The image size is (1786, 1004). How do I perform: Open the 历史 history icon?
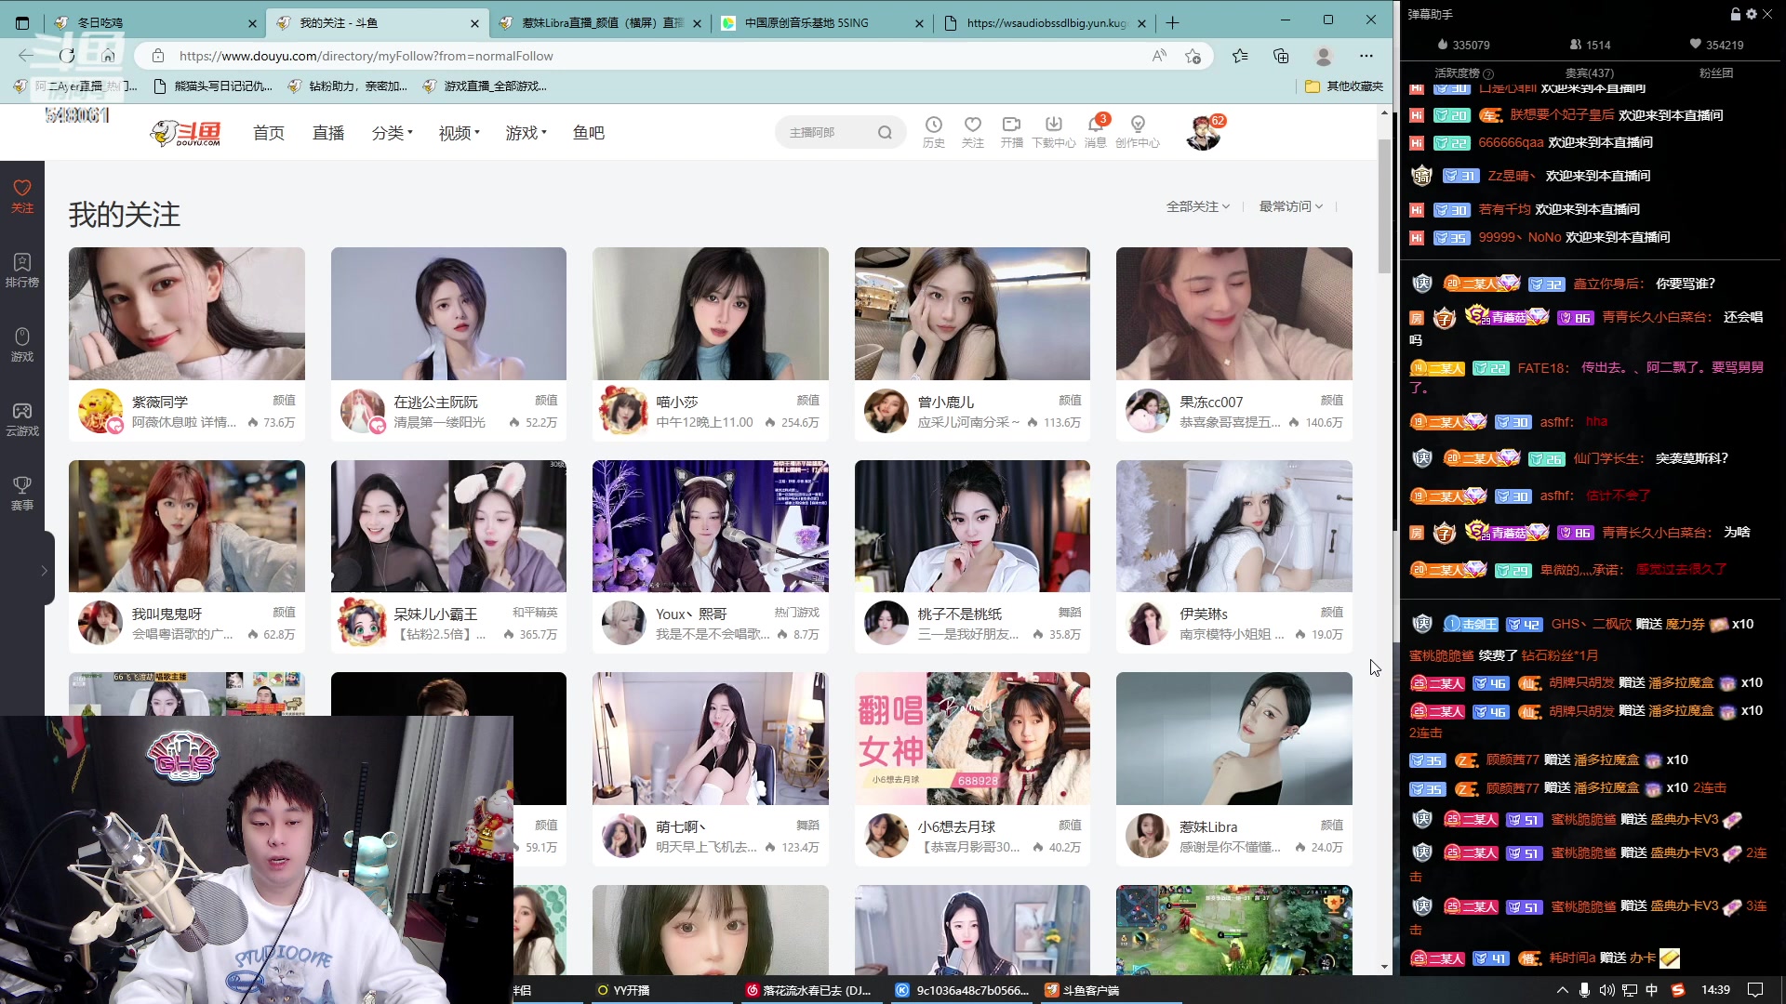(x=933, y=131)
